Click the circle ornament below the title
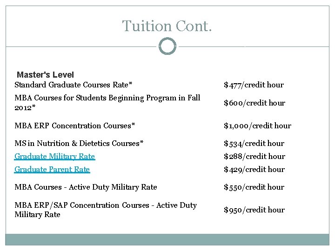Image resolution: width=335 pixels, height=251 pixels. tap(167, 46)
